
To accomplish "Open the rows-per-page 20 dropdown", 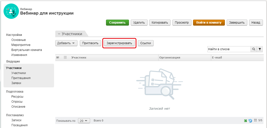I will [x=84, y=121].
